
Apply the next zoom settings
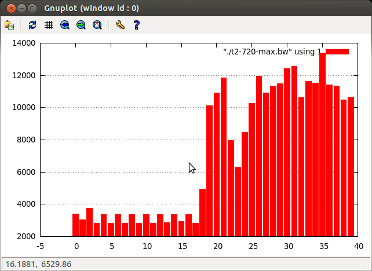coord(81,25)
